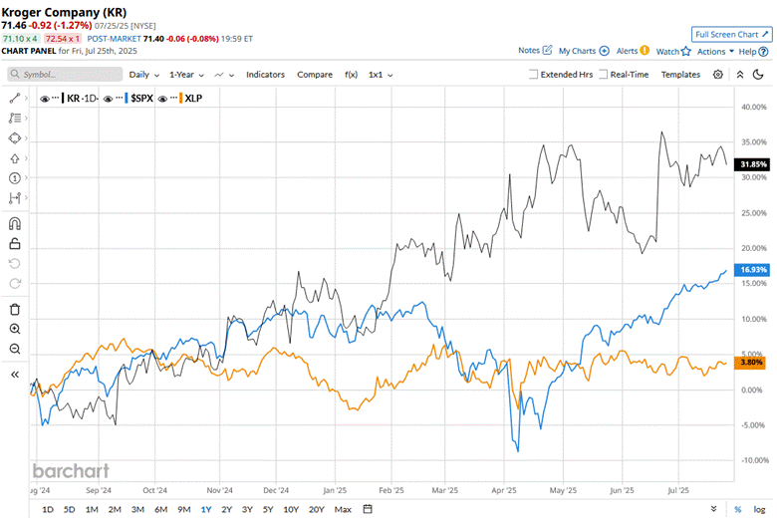Select the YTD-adjacent 9M time range
777x521 pixels.
(x=184, y=509)
